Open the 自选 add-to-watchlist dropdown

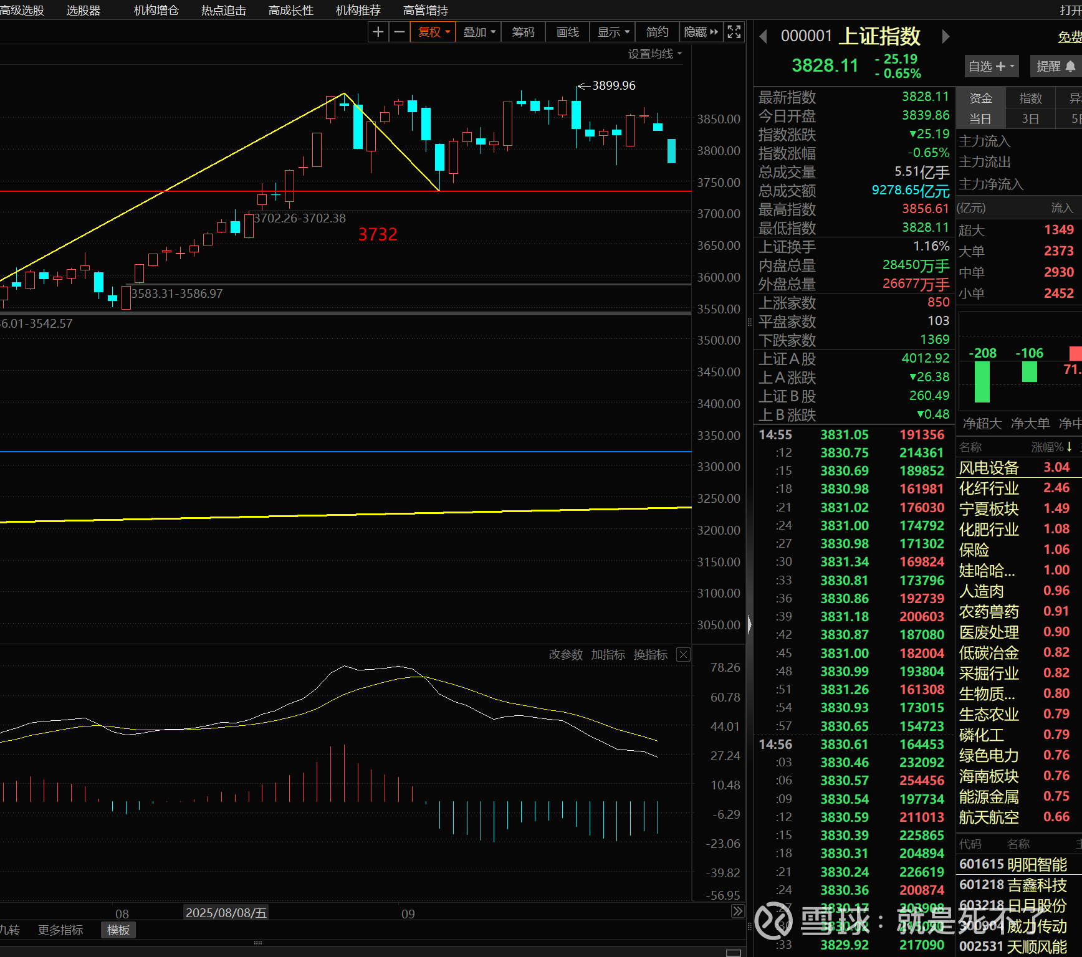tap(992, 66)
